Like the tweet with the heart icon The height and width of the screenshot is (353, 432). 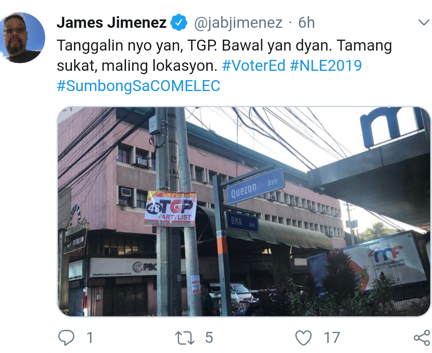(x=303, y=337)
